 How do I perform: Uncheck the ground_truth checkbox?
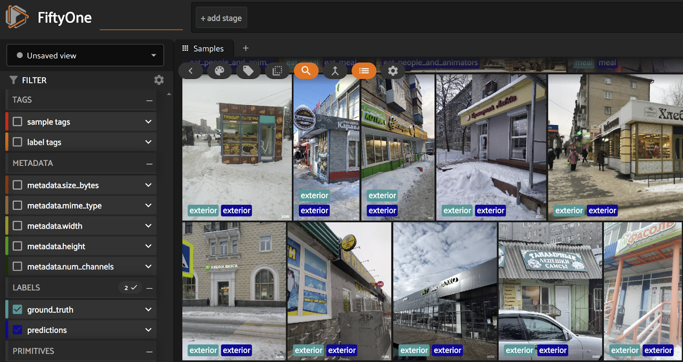(18, 309)
